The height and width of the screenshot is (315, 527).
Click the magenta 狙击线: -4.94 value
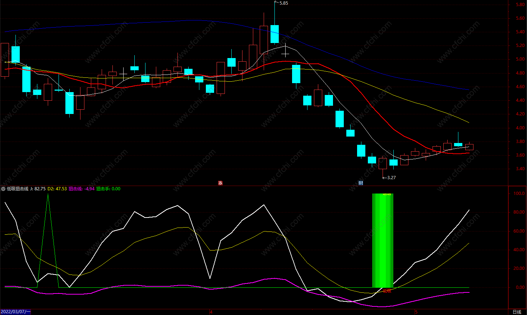click(x=82, y=189)
